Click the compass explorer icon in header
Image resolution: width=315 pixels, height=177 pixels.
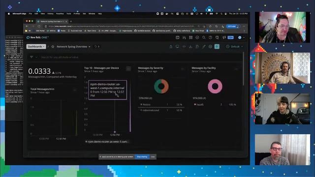(197, 37)
